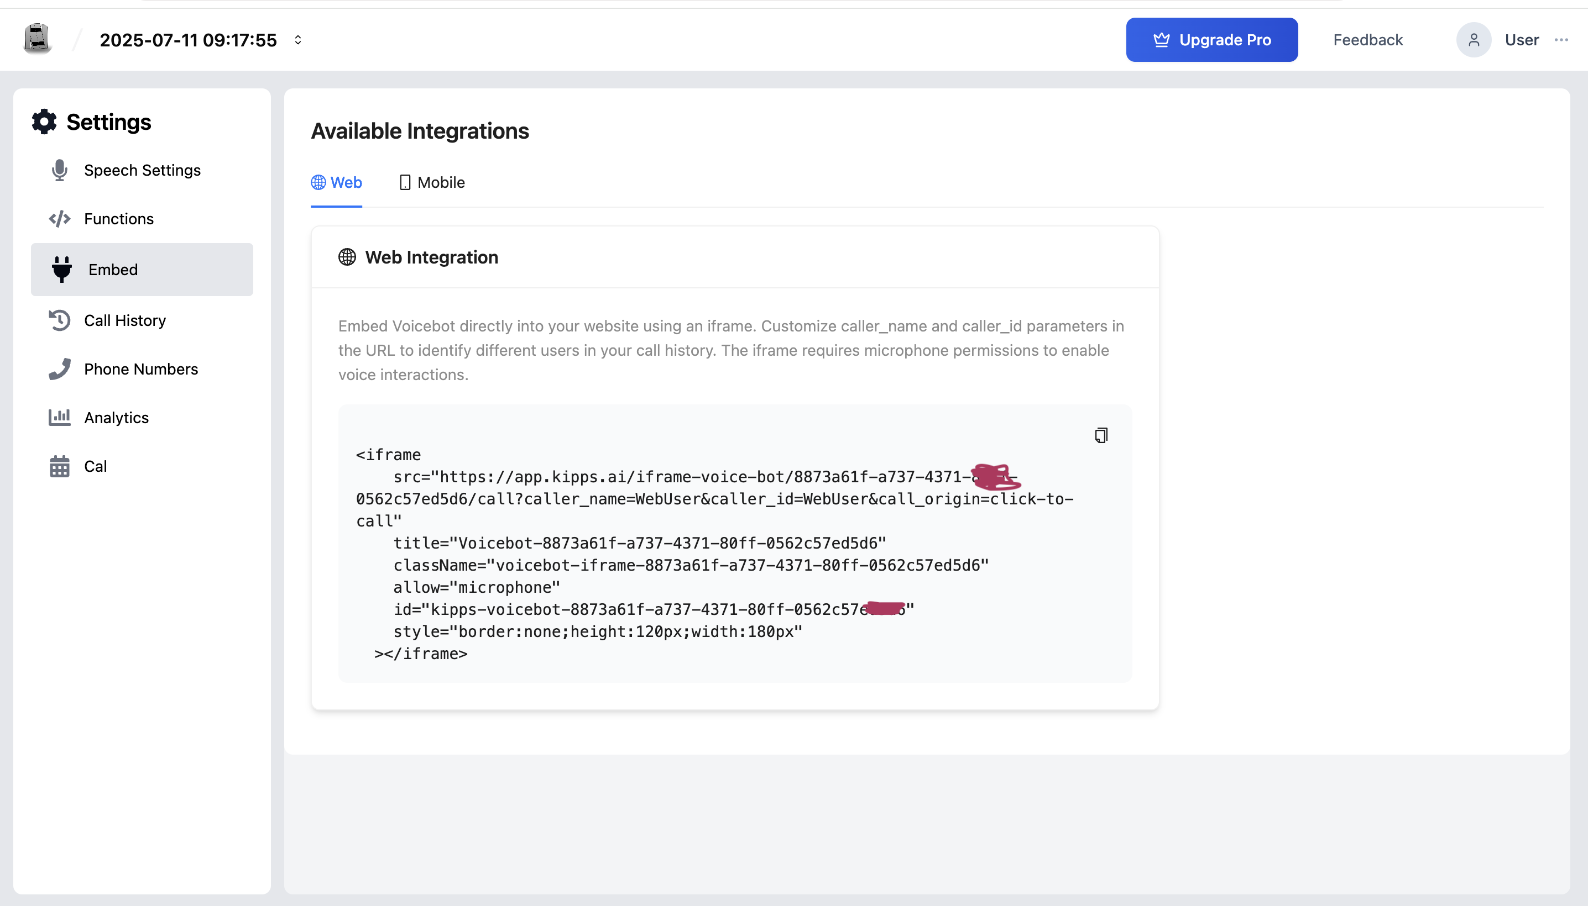
Task: Click the Settings gear icon
Action: tap(44, 122)
